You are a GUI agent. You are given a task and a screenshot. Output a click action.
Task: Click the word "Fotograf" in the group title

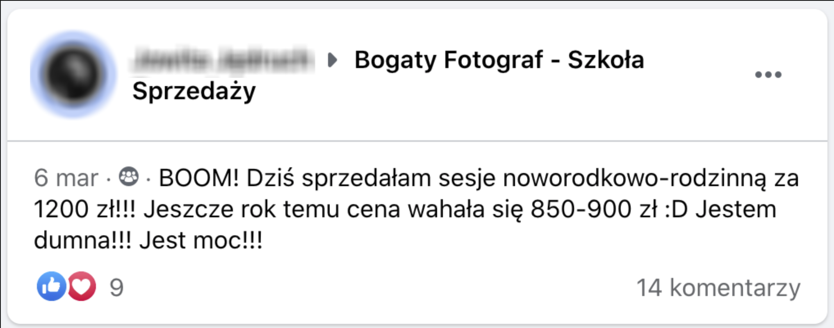click(493, 61)
